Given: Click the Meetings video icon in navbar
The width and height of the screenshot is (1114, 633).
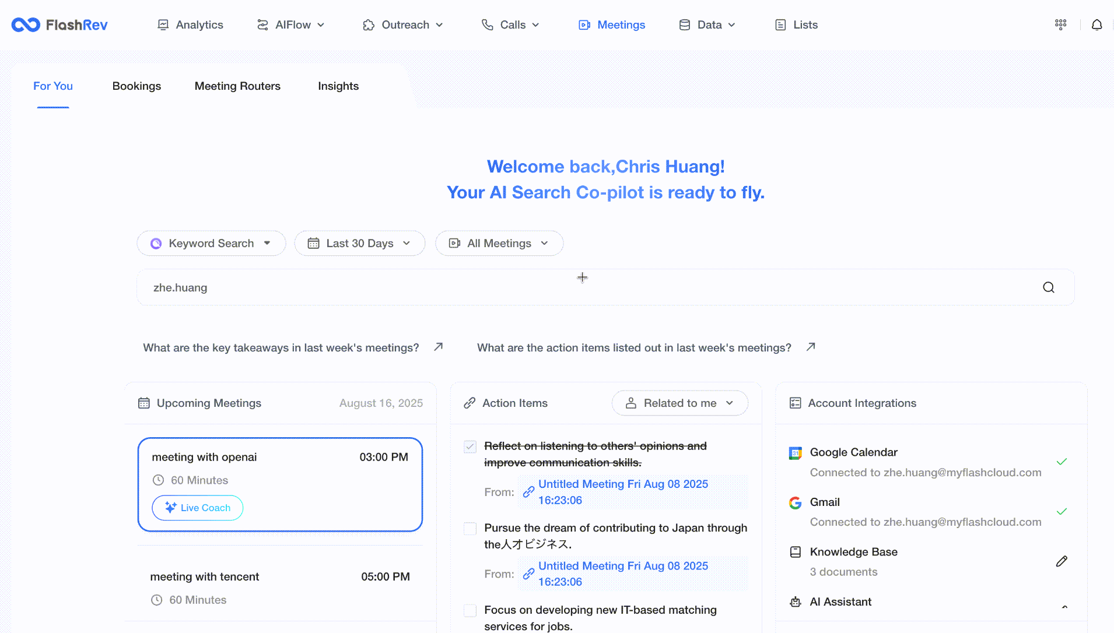Looking at the screenshot, I should pyautogui.click(x=584, y=24).
